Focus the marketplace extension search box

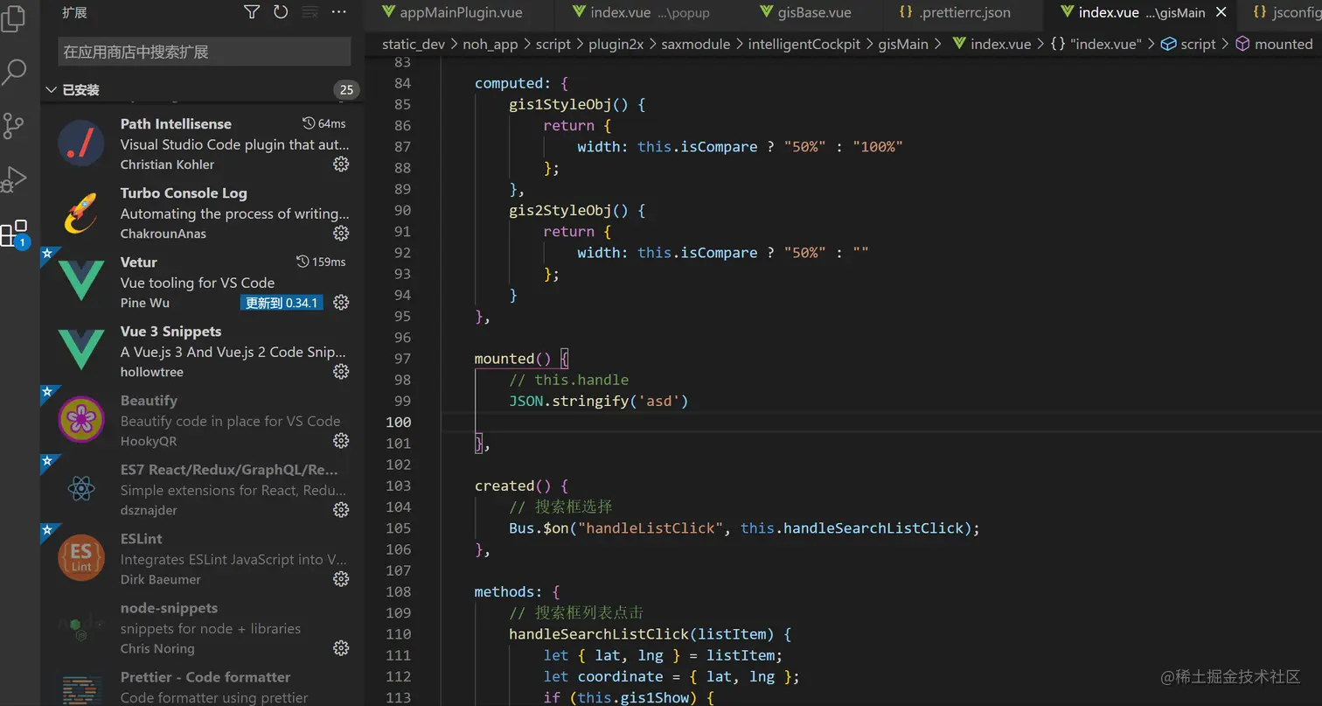[204, 52]
